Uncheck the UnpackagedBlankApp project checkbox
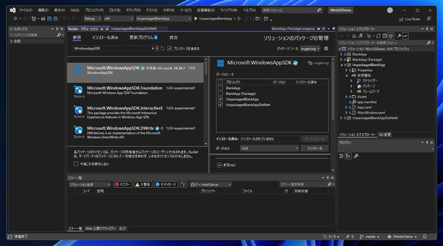443x246 pixels. [220, 99]
